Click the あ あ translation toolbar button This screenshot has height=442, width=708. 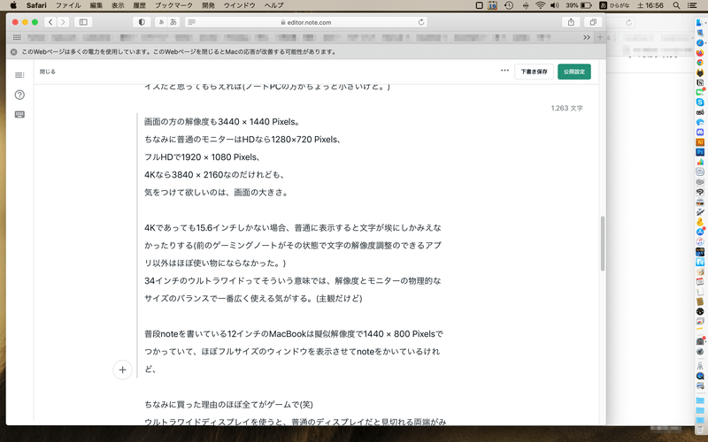click(x=167, y=22)
